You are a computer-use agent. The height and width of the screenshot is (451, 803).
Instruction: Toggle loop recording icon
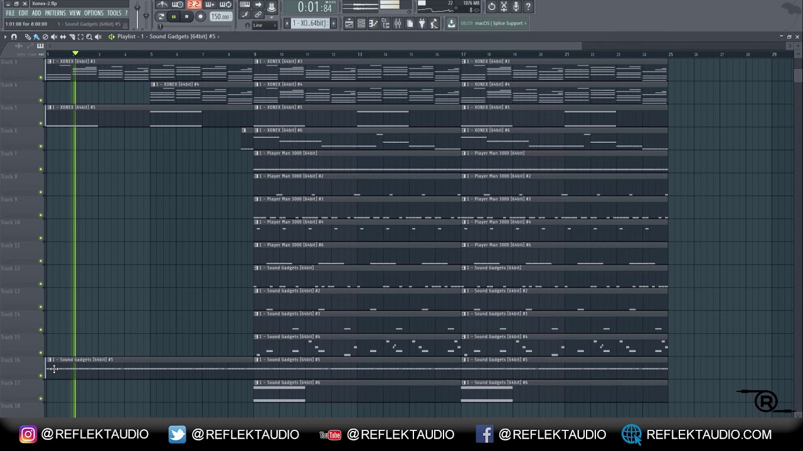click(x=226, y=4)
